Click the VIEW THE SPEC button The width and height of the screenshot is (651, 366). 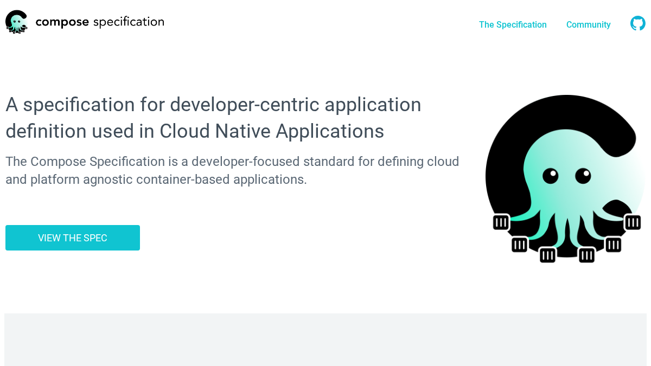tap(73, 238)
